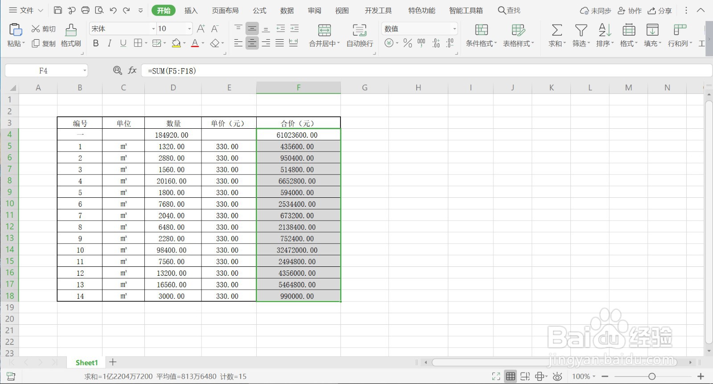Image resolution: width=713 pixels, height=384 pixels.
Task: Click the Sort 排序 icon
Action: point(605,30)
